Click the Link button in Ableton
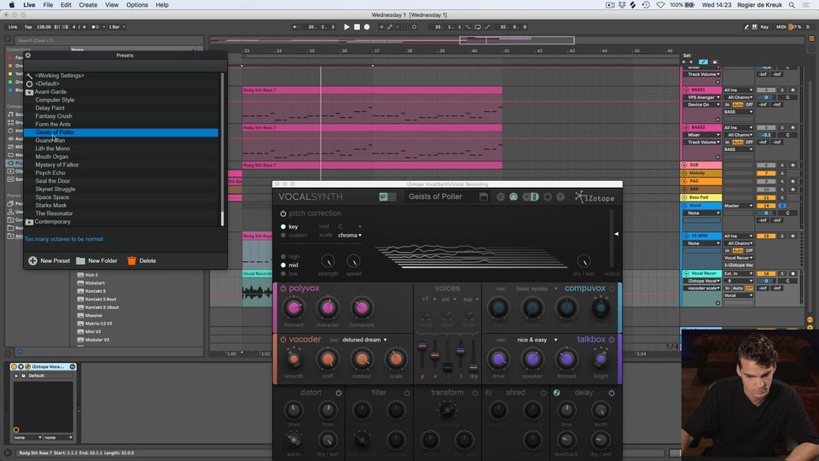The image size is (819, 461). (x=13, y=26)
